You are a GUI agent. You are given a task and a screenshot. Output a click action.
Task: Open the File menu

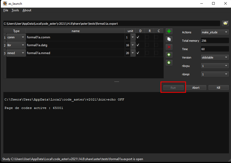point(6,10)
